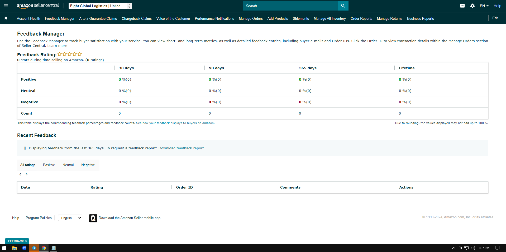
Task: Select the All ratings tab
Action: (28, 165)
